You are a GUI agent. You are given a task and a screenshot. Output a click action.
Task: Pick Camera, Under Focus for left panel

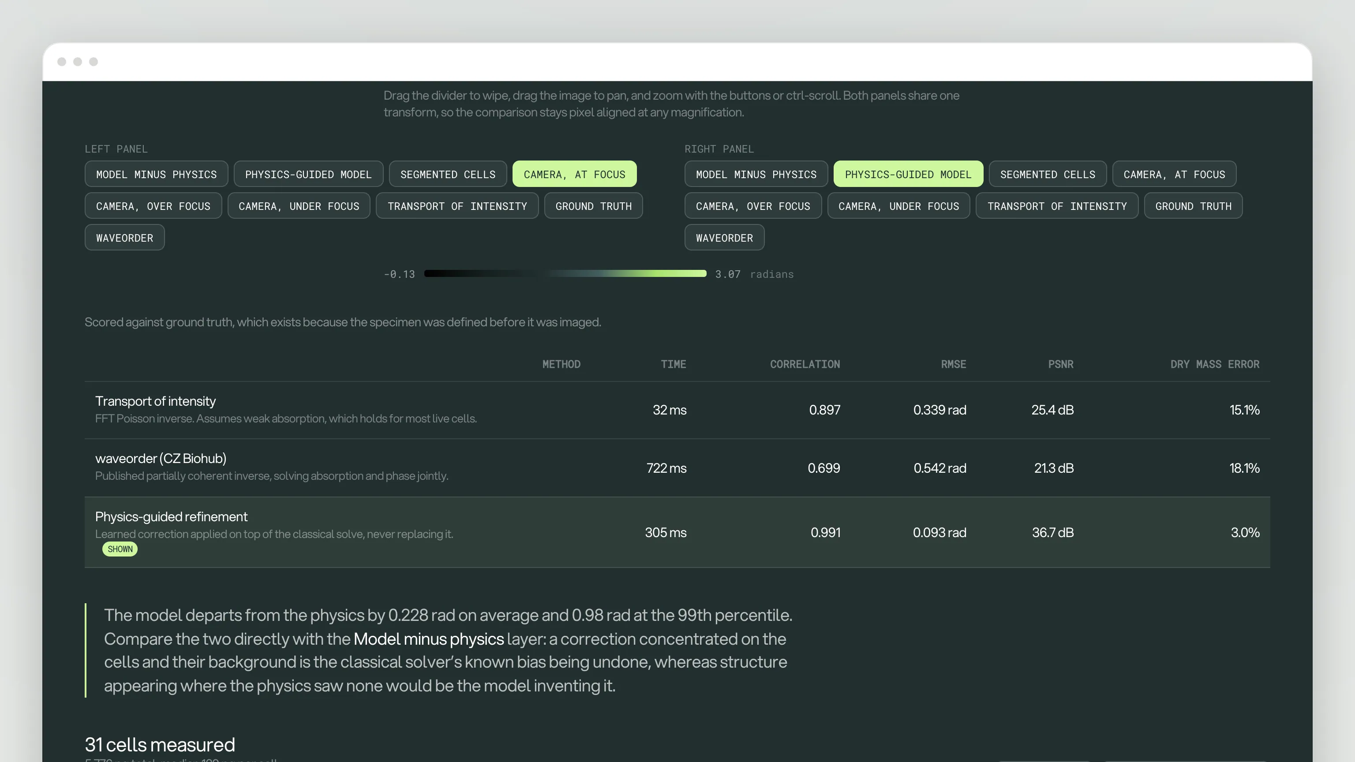[299, 206]
